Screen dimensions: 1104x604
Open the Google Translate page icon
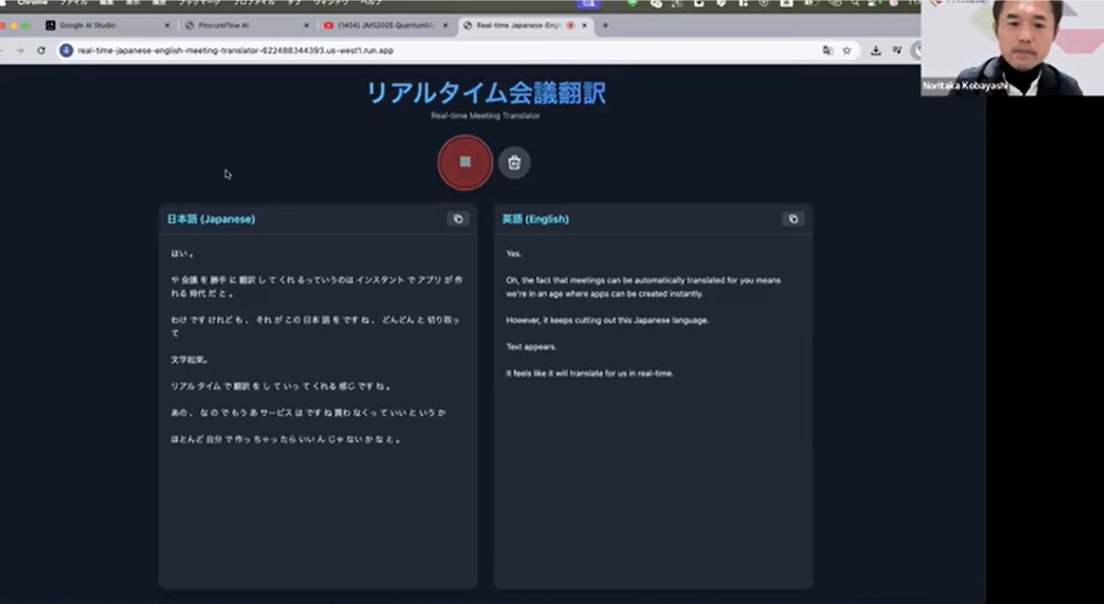(827, 50)
